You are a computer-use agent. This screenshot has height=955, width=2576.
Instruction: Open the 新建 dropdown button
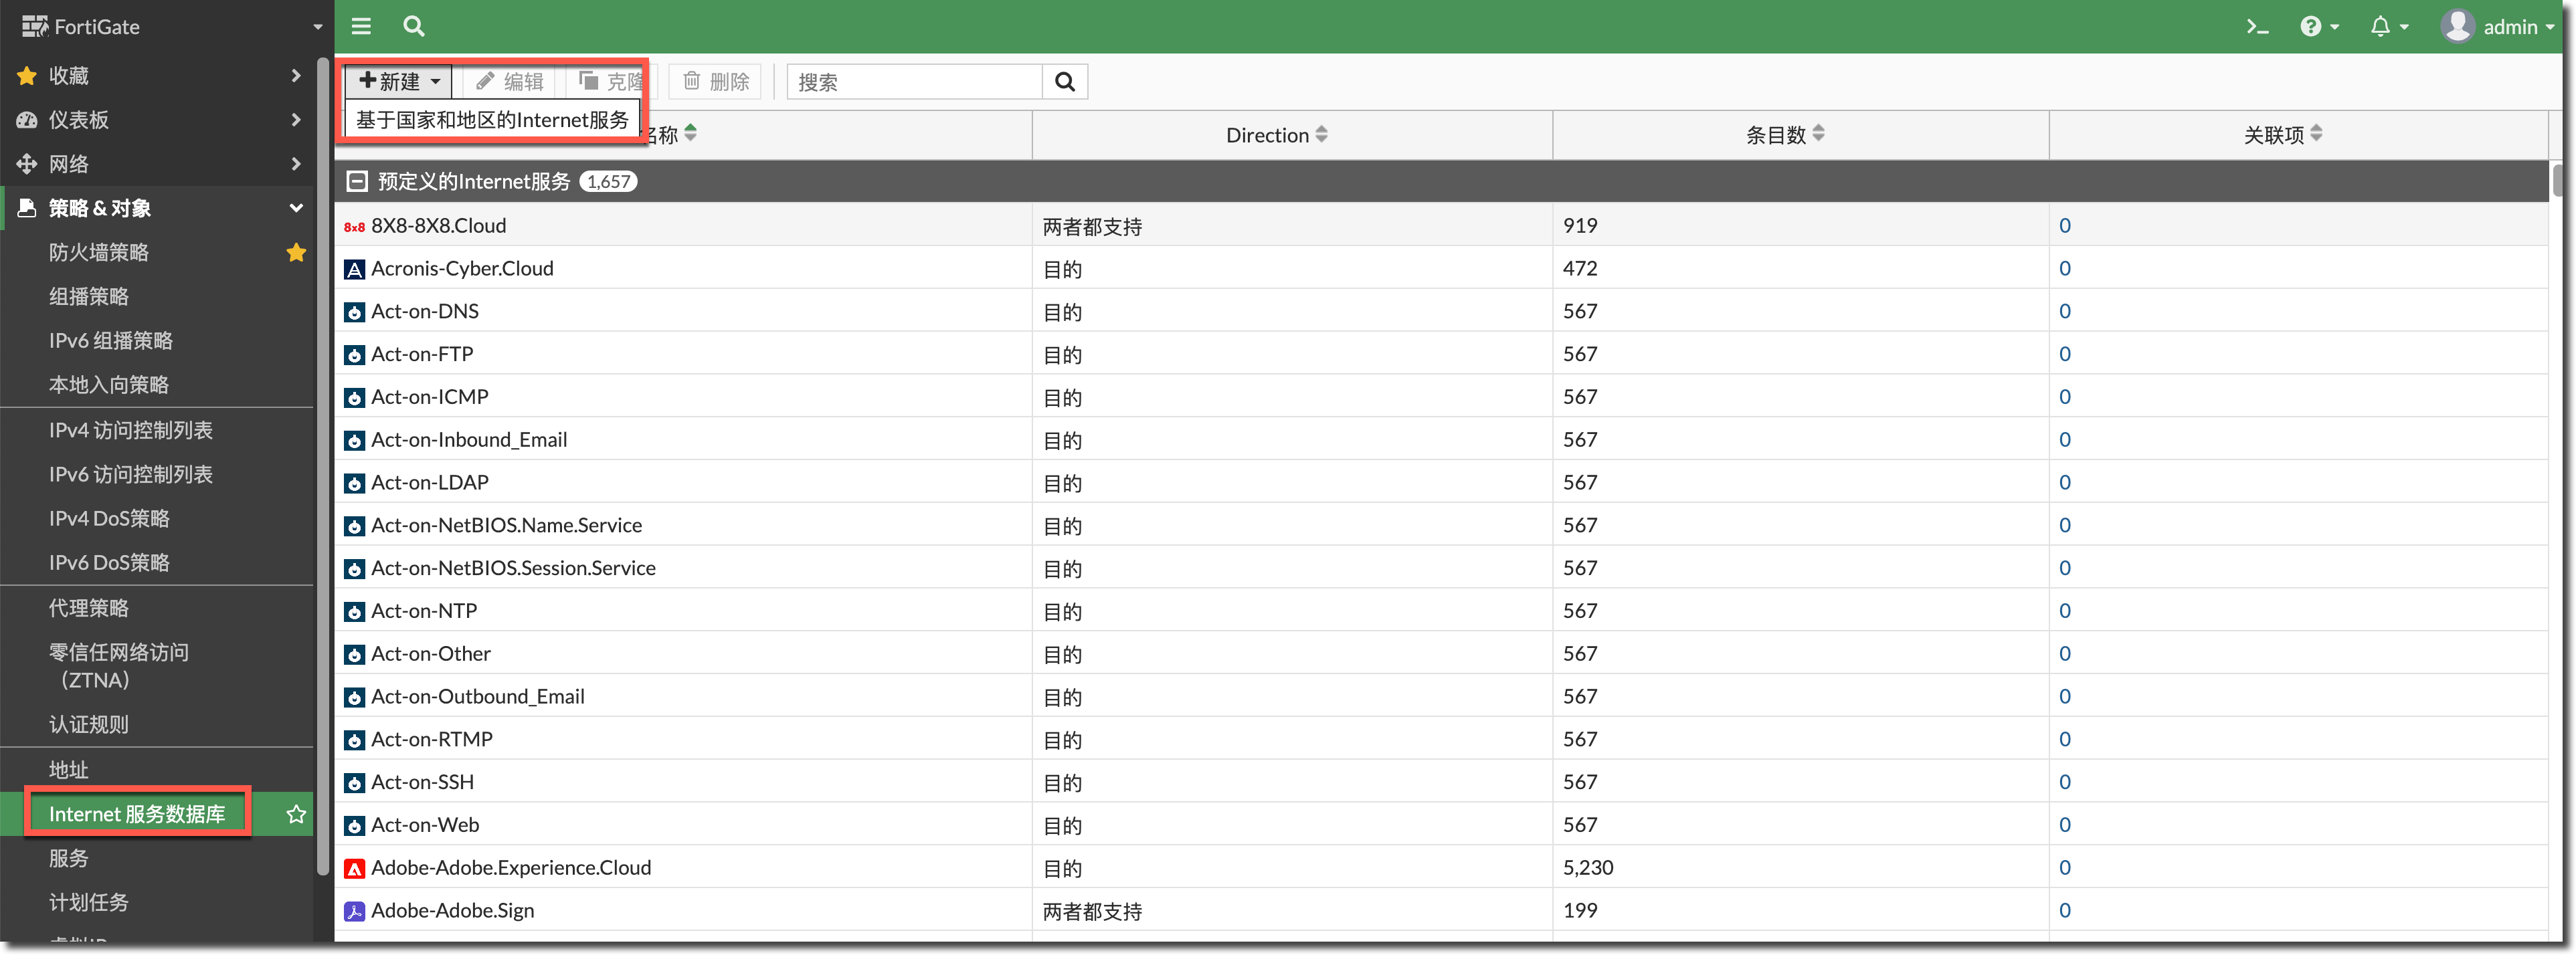(400, 82)
